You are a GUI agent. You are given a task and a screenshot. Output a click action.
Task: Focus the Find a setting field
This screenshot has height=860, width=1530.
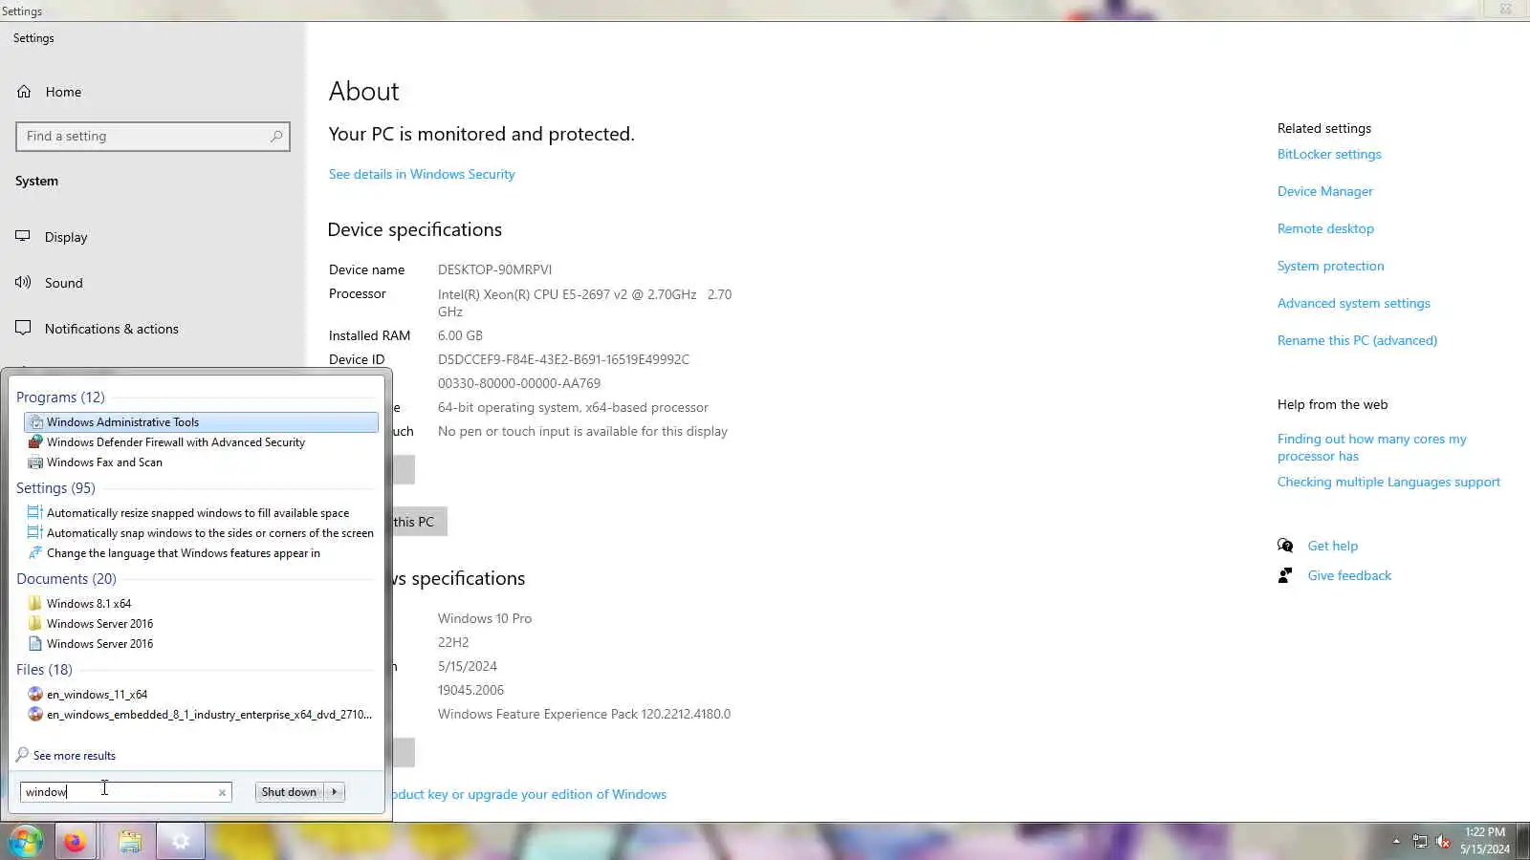[x=153, y=137]
